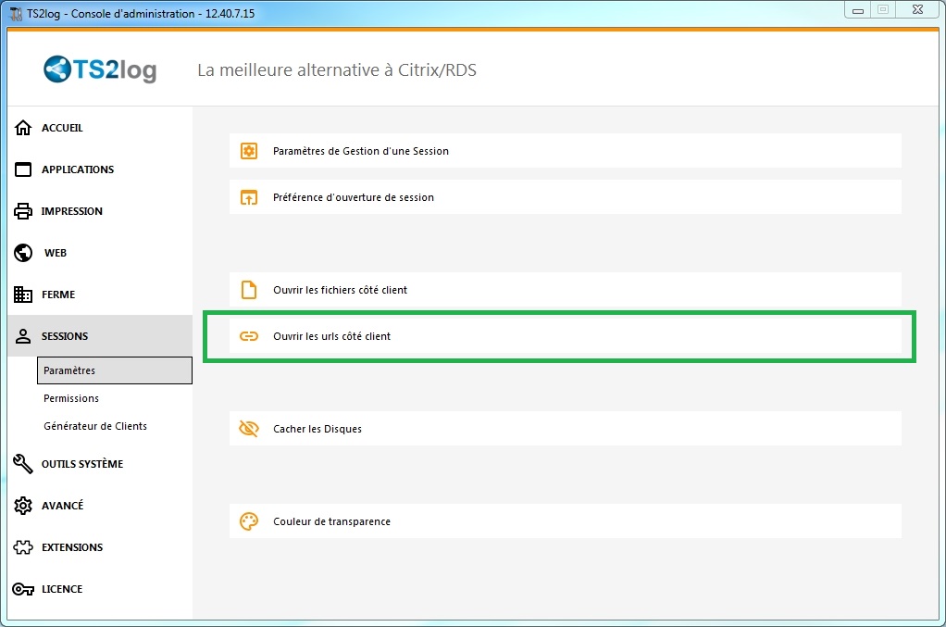The image size is (946, 627).
Task: Go to AVANCÉ settings
Action: point(100,506)
